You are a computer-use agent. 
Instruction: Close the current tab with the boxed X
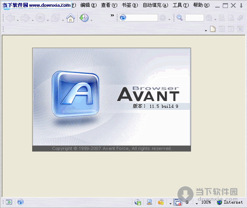[240, 29]
